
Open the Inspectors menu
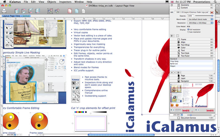[65, 2]
